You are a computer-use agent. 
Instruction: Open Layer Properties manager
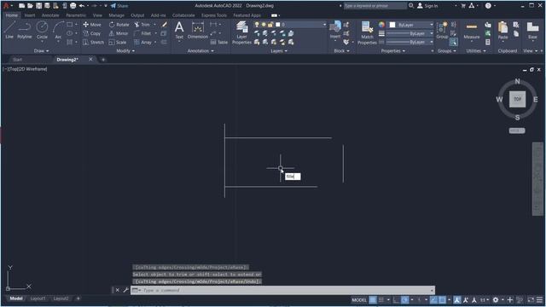click(241, 32)
